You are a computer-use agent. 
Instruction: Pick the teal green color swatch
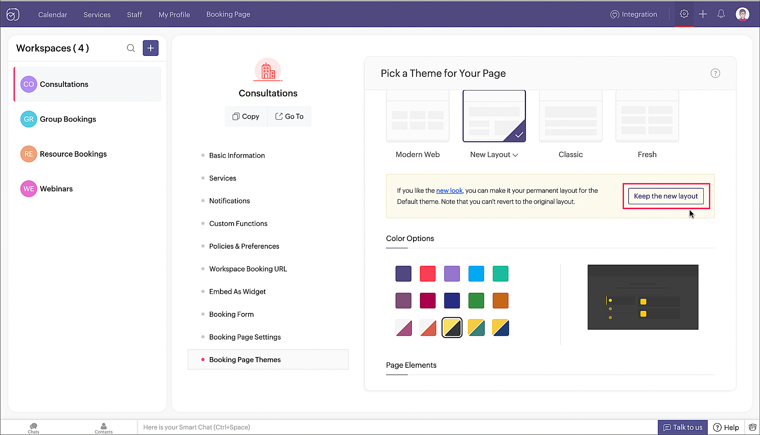pyautogui.click(x=500, y=274)
